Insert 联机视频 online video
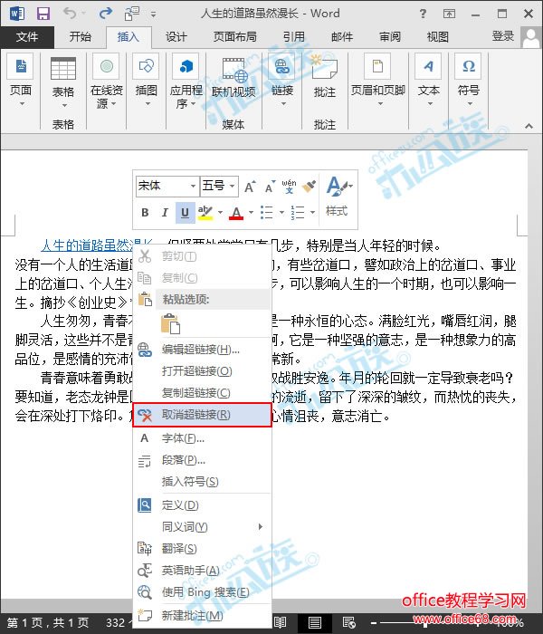The image size is (543, 634). pos(233,79)
